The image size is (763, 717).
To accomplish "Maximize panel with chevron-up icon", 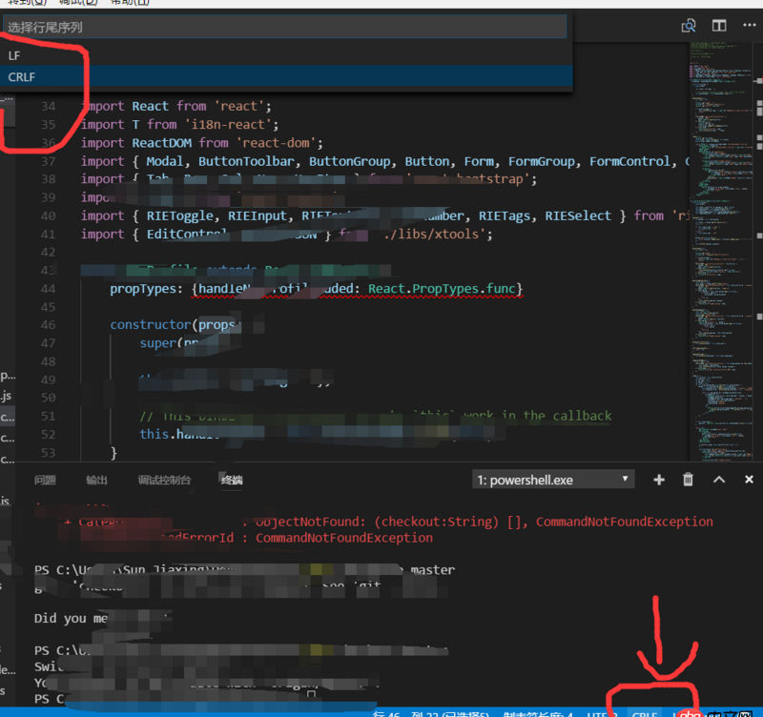I will tap(719, 480).
